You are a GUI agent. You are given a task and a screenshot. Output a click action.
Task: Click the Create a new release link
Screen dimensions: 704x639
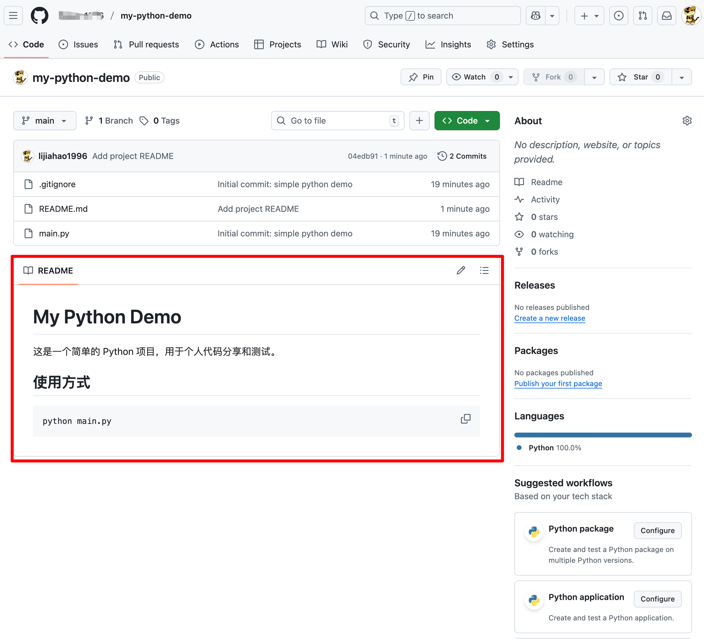coord(549,318)
